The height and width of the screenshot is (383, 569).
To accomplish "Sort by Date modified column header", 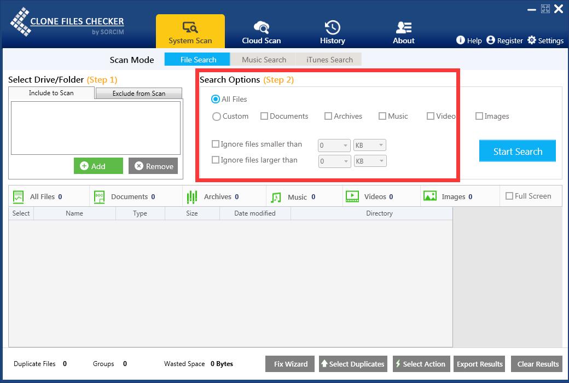I will pos(255,213).
